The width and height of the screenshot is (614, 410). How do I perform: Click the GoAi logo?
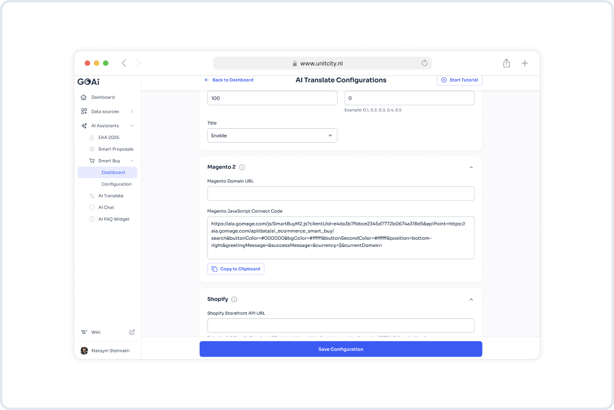pyautogui.click(x=89, y=82)
